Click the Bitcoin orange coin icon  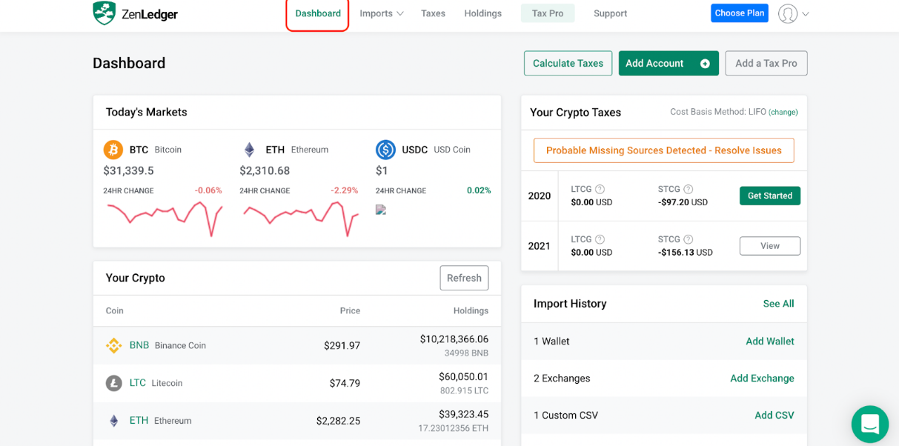[113, 150]
